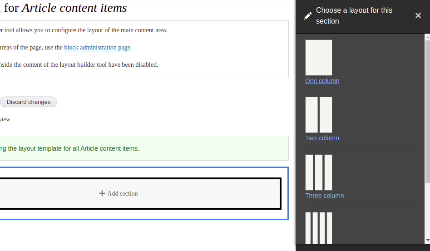Select the four column layout thumbnail
The width and height of the screenshot is (430, 251).
319,228
